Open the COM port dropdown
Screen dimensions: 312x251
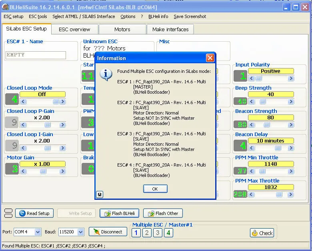point(38,232)
